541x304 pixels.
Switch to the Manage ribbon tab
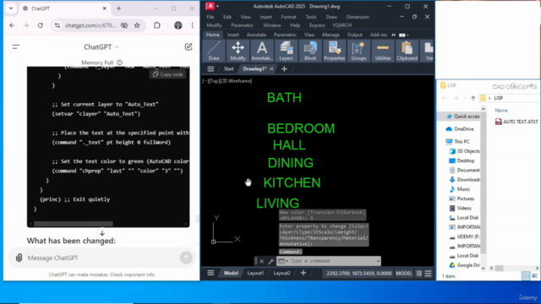pyautogui.click(x=331, y=35)
